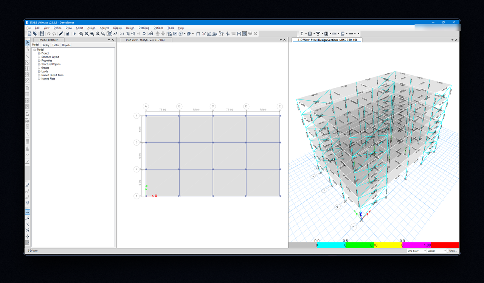Click the perspective glasses icon
This screenshot has width=484, height=283.
tap(150, 34)
